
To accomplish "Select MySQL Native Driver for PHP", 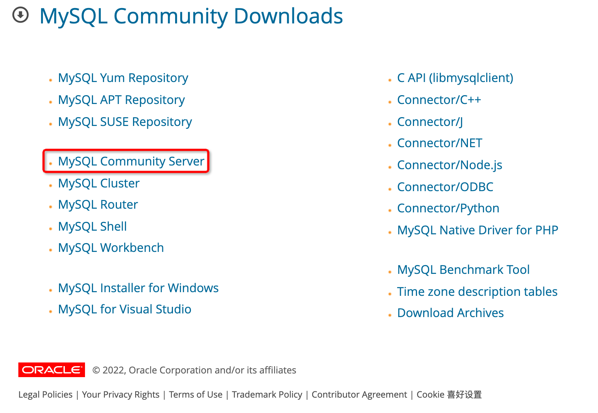I will (478, 230).
